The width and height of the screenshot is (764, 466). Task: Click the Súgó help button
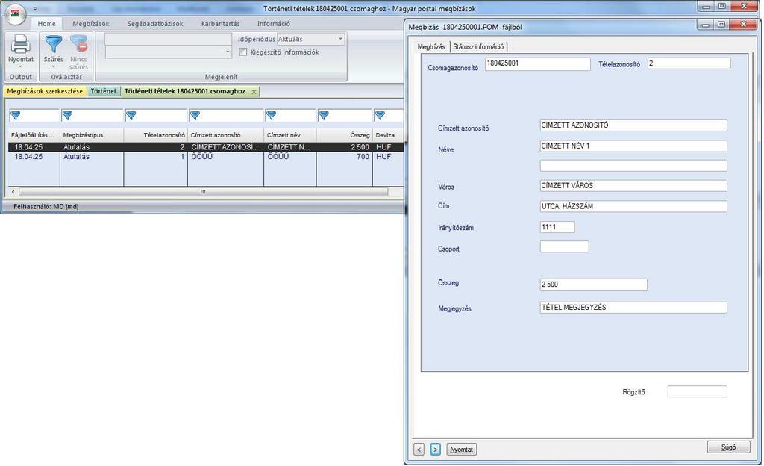pos(728,447)
